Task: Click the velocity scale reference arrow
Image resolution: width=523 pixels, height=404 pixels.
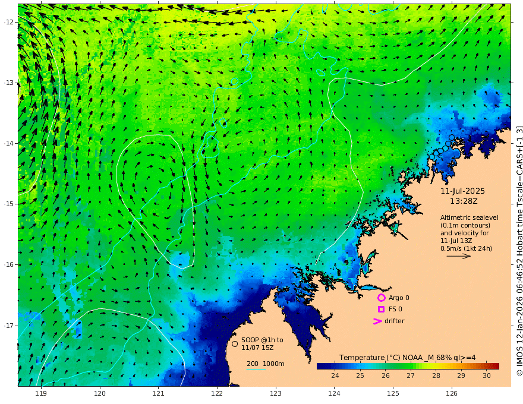Action: pos(459,256)
